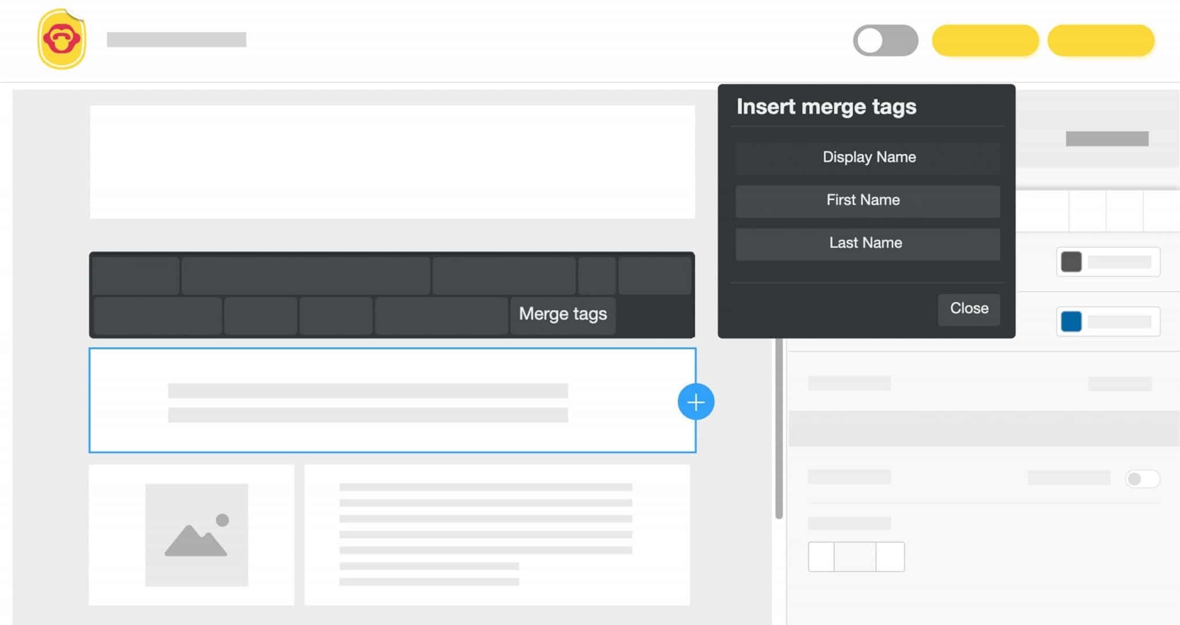1180x625 pixels.
Task: Select the top empty header block
Action: click(x=392, y=162)
